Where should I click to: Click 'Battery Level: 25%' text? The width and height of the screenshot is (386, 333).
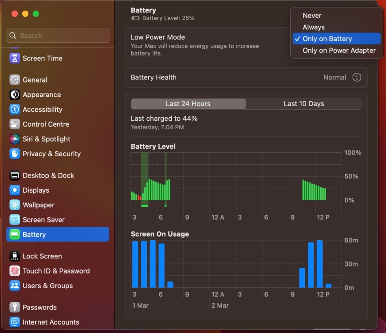(x=169, y=18)
